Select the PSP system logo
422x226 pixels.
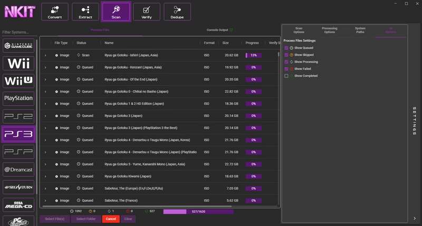point(18,152)
